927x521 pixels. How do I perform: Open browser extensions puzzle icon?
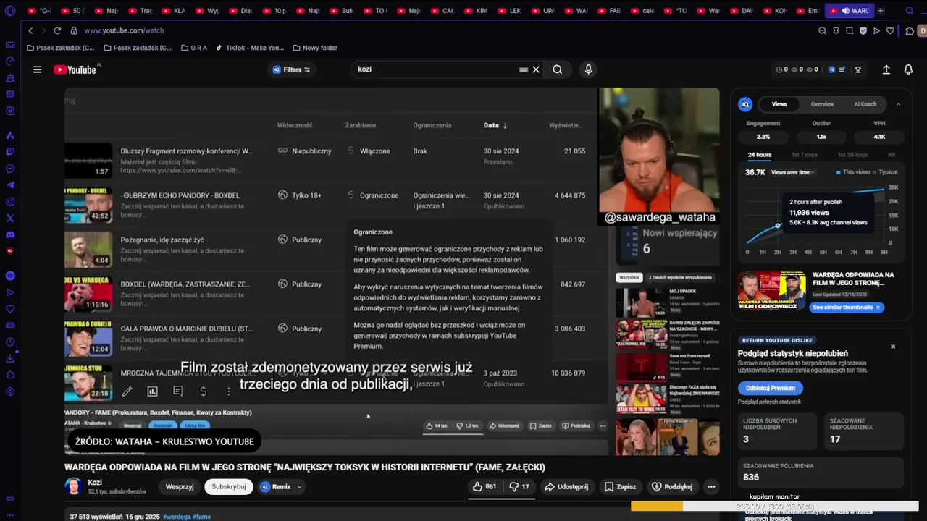tap(910, 31)
